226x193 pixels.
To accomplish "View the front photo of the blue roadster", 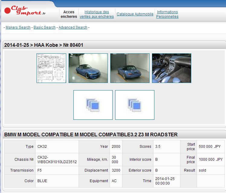I will coord(88,68).
